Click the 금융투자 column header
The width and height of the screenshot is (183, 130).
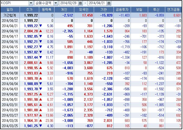pos(122,9)
